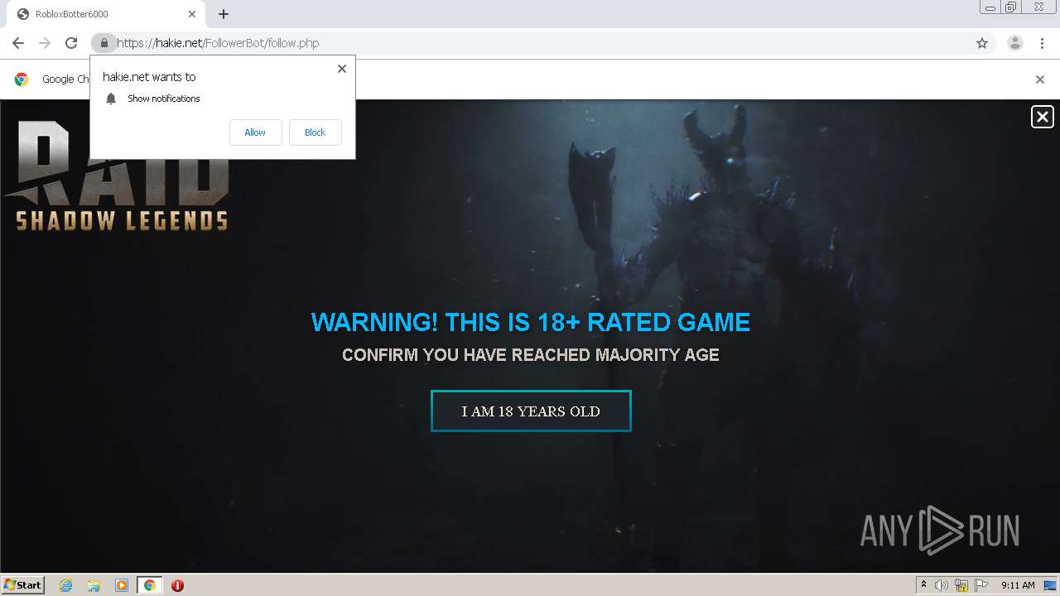Dismiss the notification permission popup
This screenshot has height=596, width=1060.
point(341,69)
